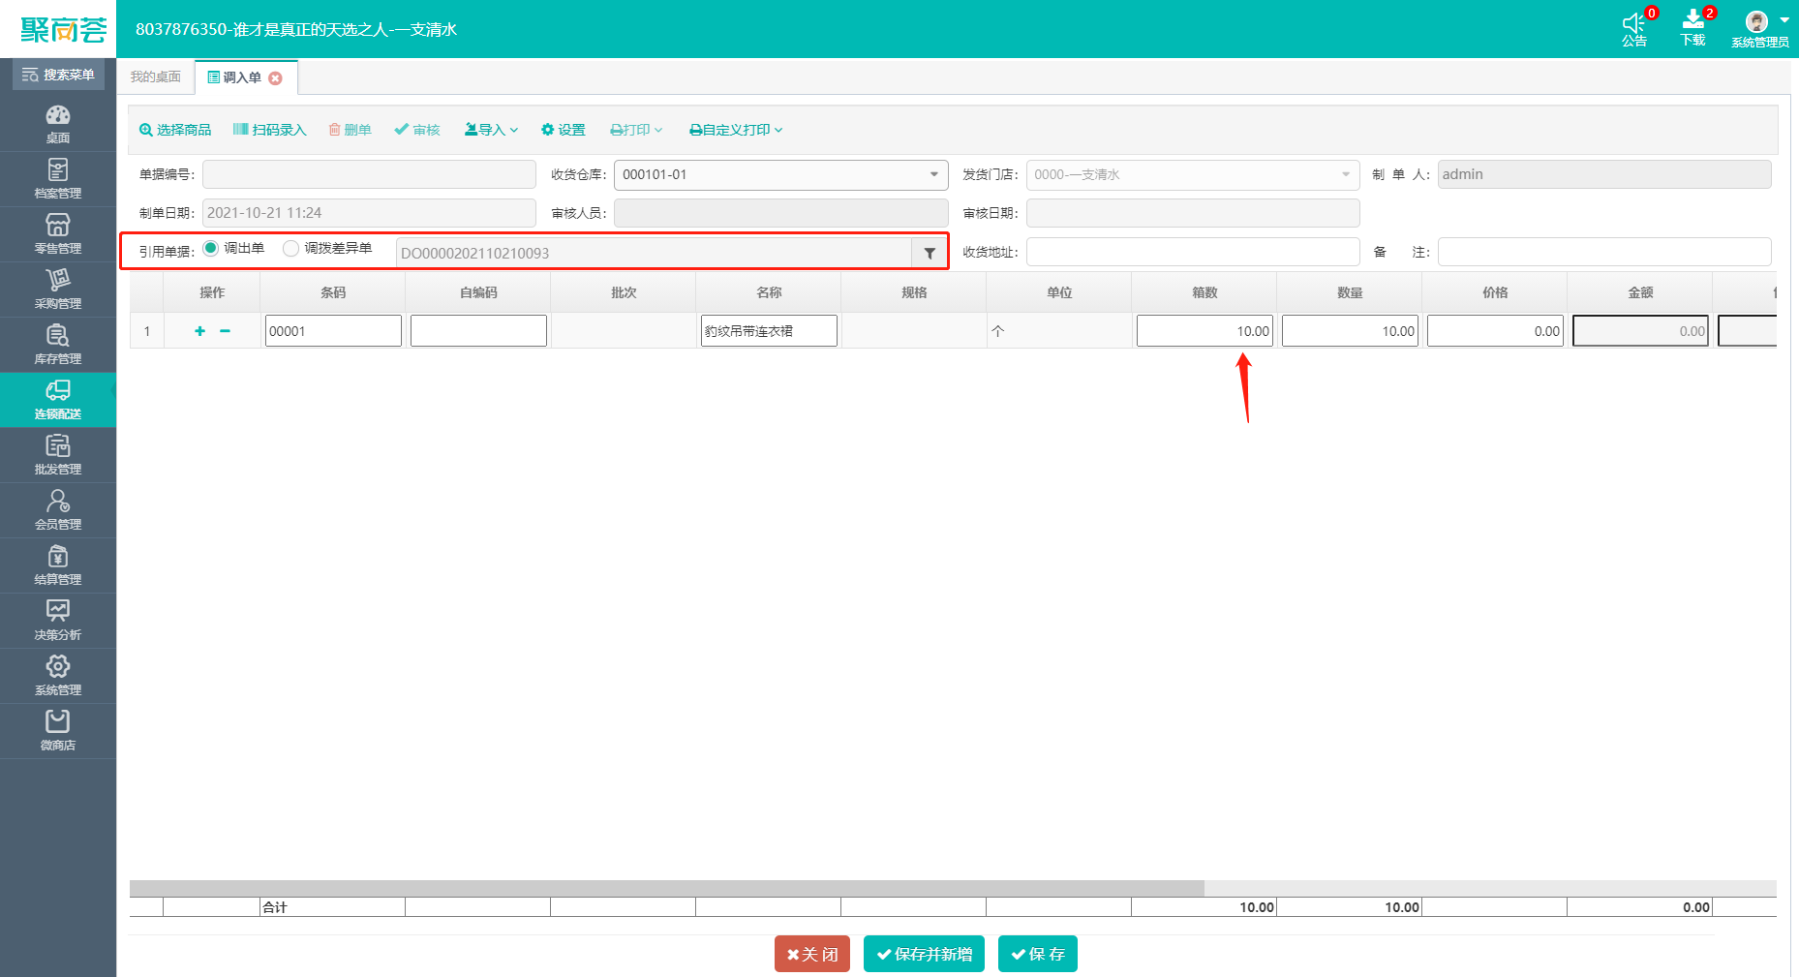The image size is (1799, 977).
Task: Click the 规格 column header
Action: (x=914, y=292)
